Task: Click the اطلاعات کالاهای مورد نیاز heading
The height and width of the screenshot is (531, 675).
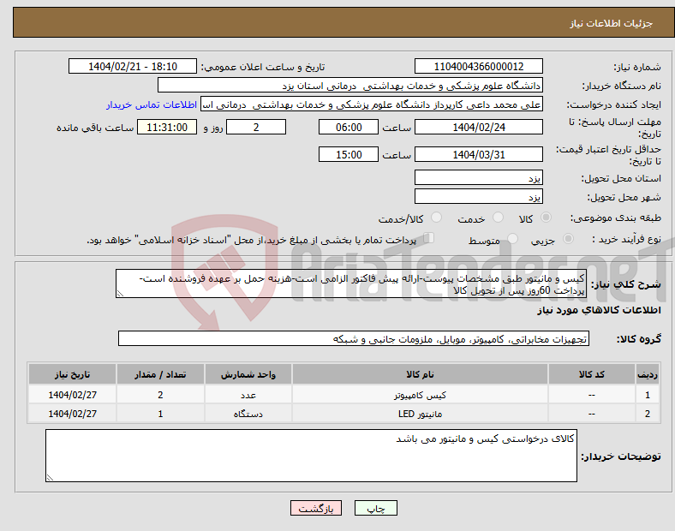Action: 599,310
